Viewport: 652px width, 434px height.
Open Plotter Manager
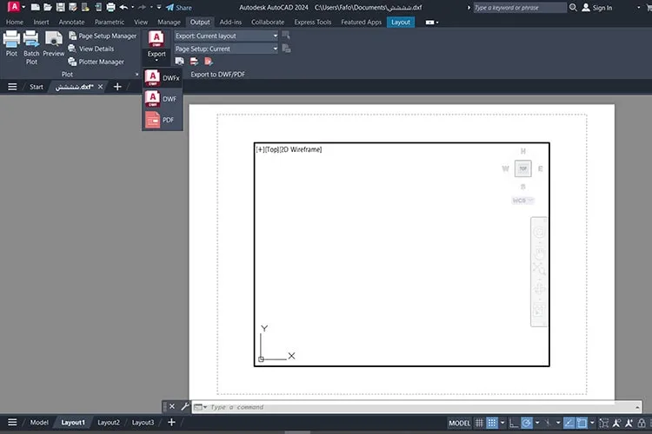[x=96, y=62]
